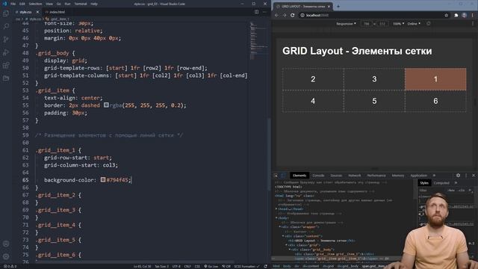Screen dimensions: 478x269
Task: Collapse the div class content node
Action: [x=283, y=236]
